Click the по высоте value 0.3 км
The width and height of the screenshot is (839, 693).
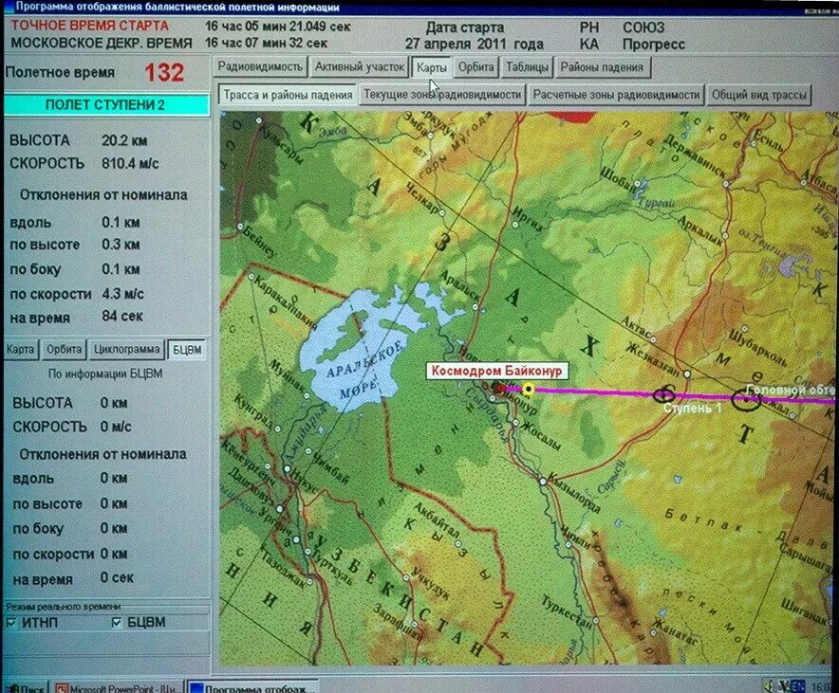point(121,245)
